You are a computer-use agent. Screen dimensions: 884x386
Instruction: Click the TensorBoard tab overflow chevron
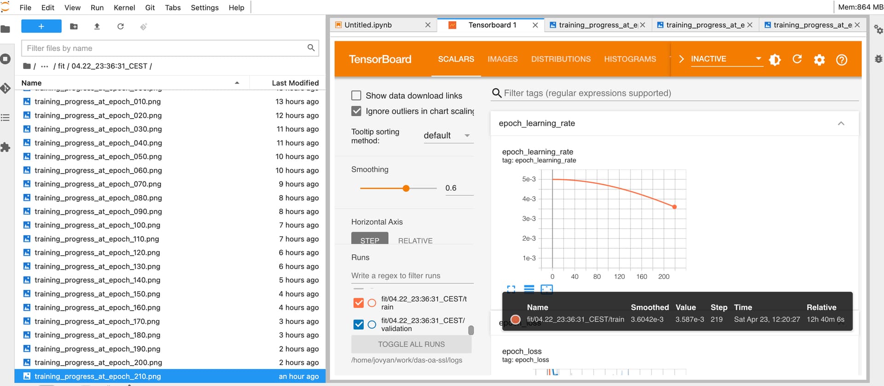tap(681, 59)
